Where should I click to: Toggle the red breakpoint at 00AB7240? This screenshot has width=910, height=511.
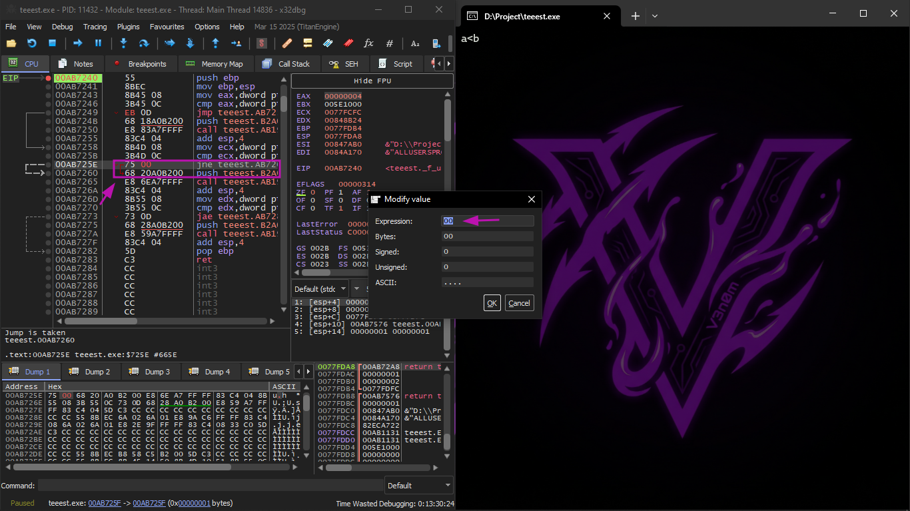click(49, 78)
